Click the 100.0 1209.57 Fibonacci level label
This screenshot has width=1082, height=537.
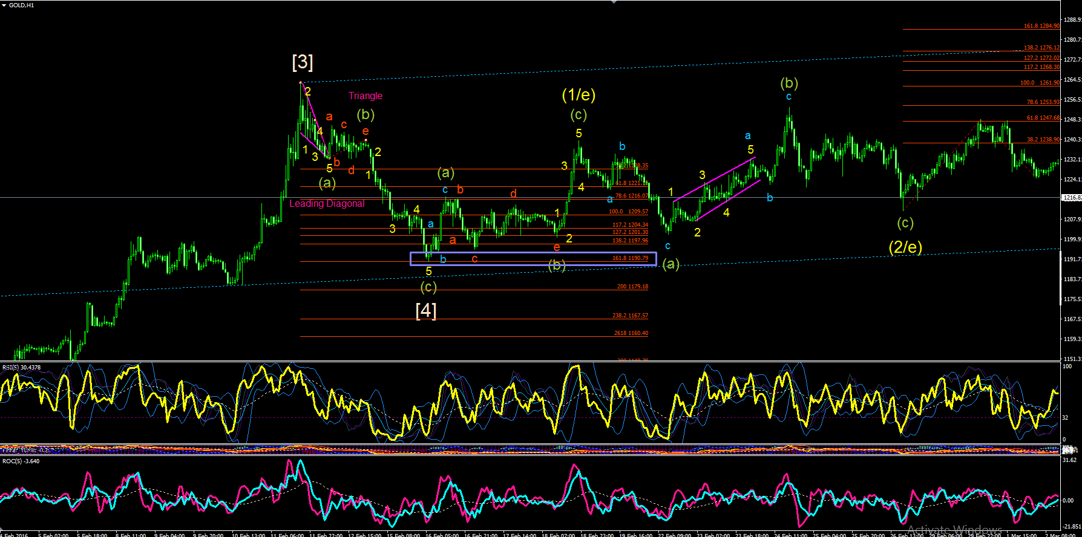(x=628, y=212)
